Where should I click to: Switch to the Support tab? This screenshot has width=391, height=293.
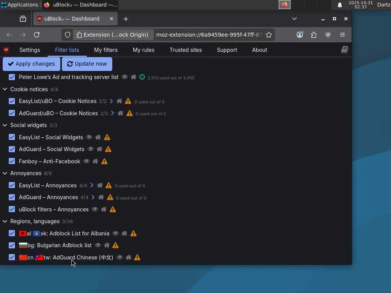click(227, 50)
